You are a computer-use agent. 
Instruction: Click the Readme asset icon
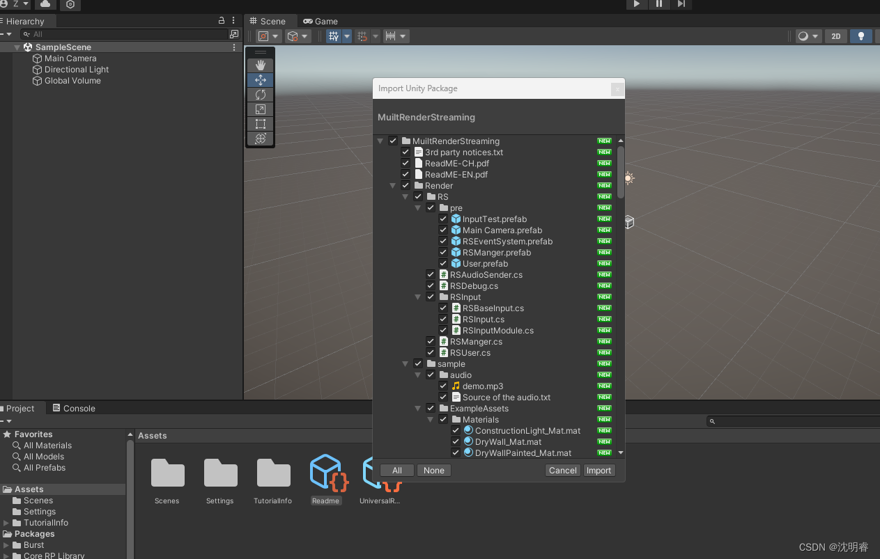click(326, 473)
